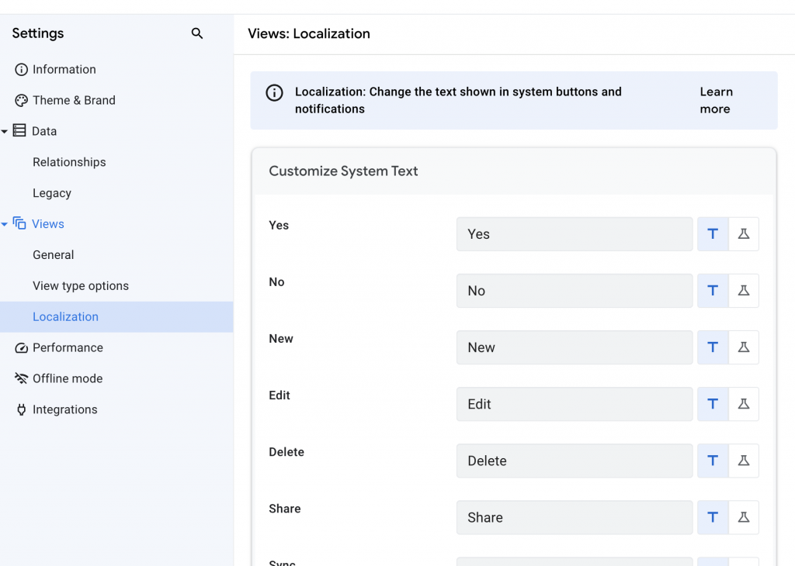Click the Share text input field

tap(575, 517)
